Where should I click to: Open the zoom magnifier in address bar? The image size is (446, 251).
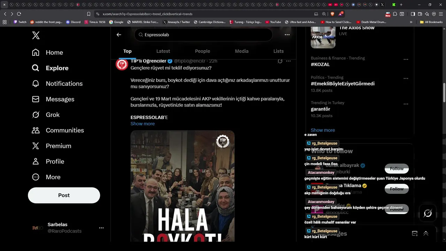[x=324, y=14]
